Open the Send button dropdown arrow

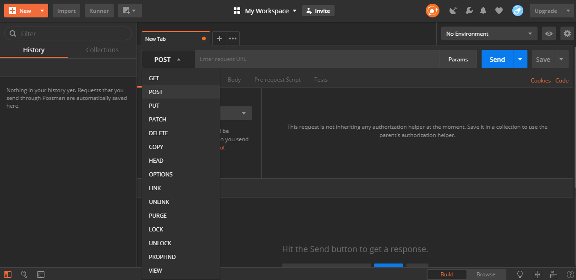coord(520,59)
